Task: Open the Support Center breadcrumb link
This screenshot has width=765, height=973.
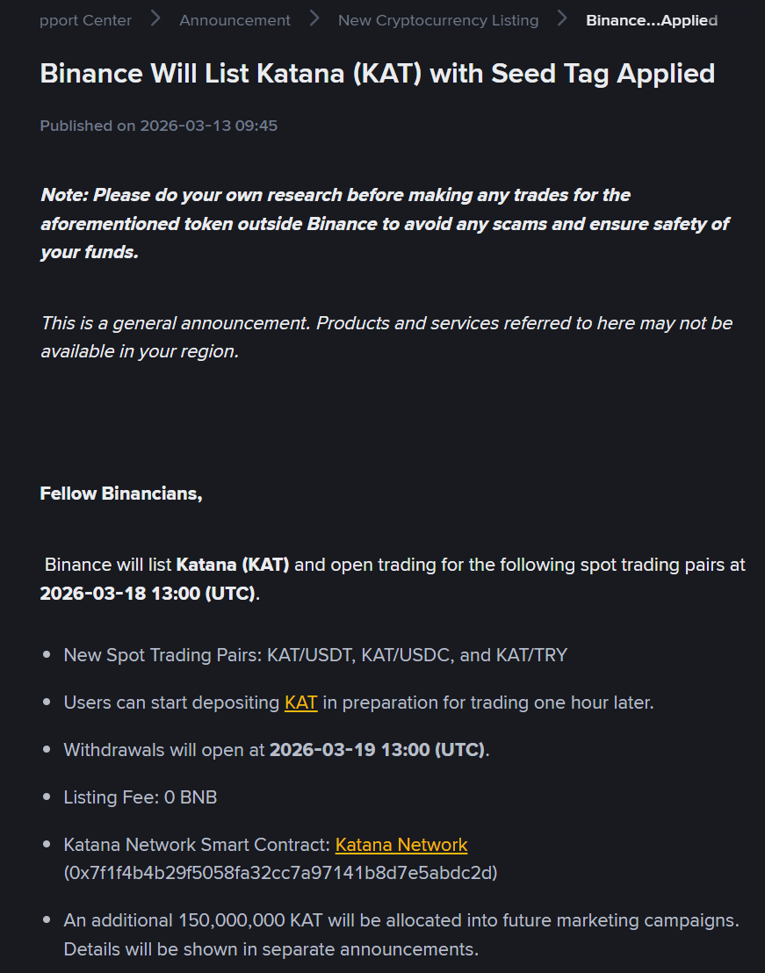Action: [x=85, y=20]
